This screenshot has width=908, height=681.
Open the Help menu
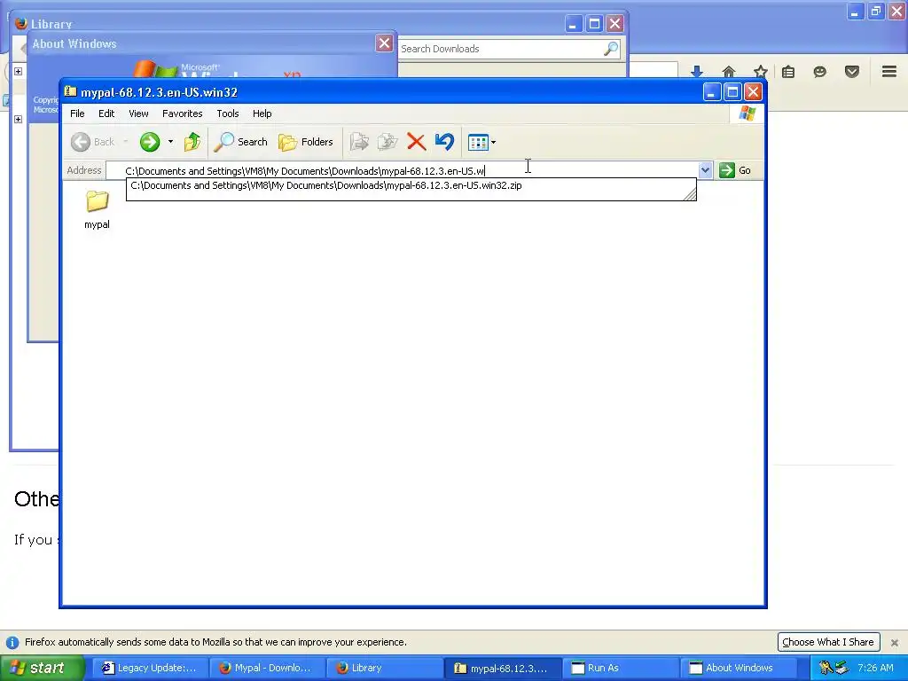(262, 113)
